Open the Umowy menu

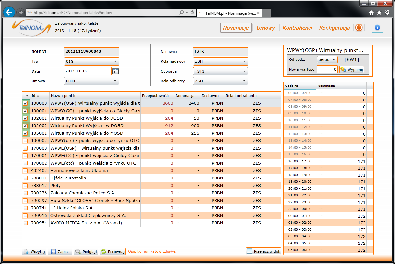coord(266,28)
